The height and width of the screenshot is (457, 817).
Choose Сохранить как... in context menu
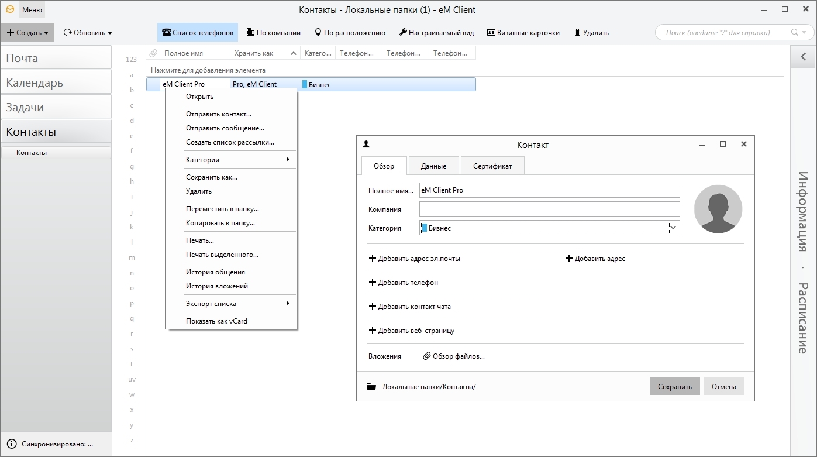[231, 177]
